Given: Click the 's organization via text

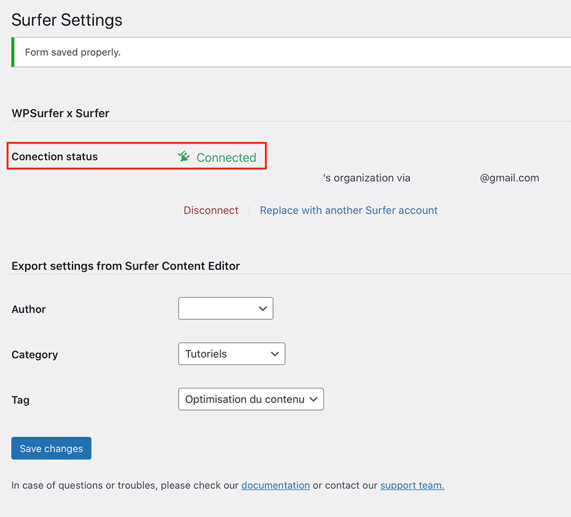Looking at the screenshot, I should [x=367, y=178].
